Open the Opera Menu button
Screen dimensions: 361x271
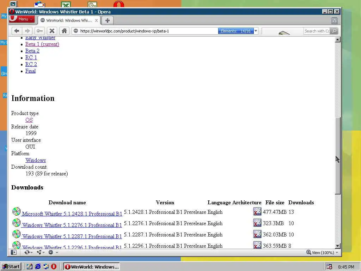click(x=22, y=19)
